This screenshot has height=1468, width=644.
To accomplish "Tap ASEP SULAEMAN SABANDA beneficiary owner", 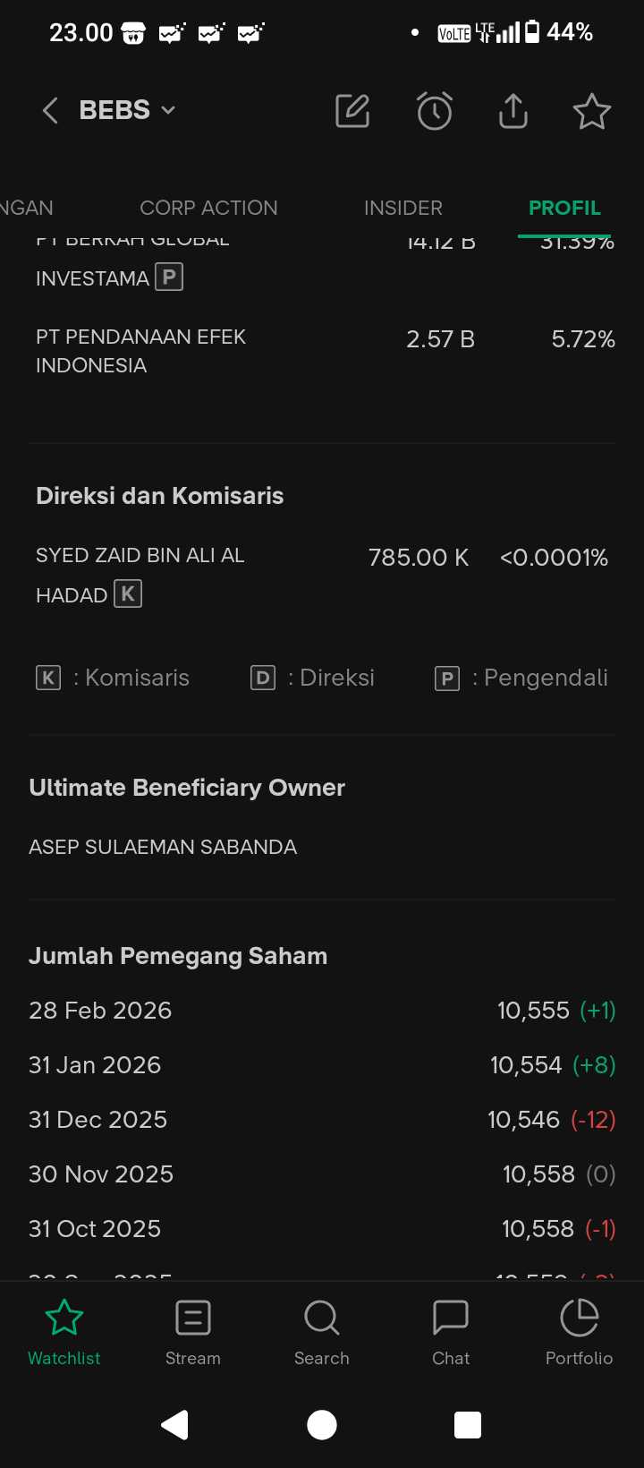I will click(x=163, y=847).
